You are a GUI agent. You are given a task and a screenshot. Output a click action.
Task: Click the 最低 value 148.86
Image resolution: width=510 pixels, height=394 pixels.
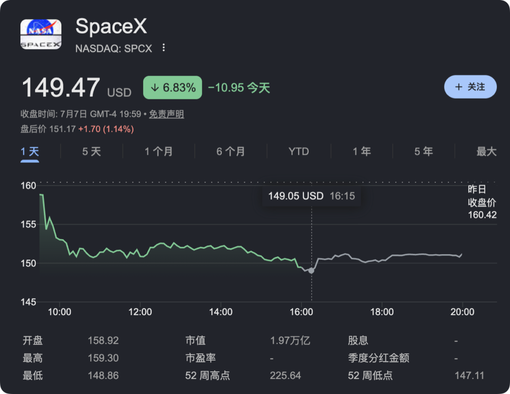point(103,376)
